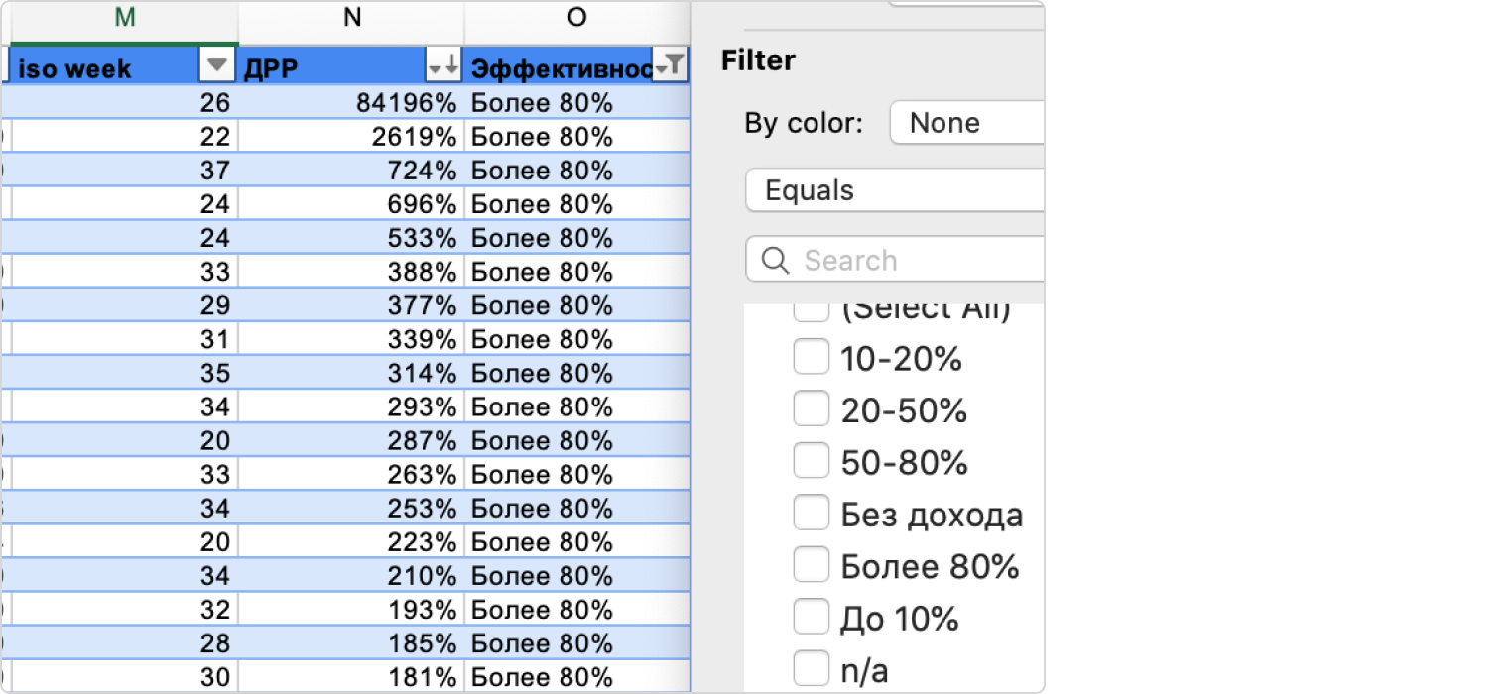Screen dimensions: 1508x694
Task: Tick the Более 80% checkbox
Action: point(811,566)
